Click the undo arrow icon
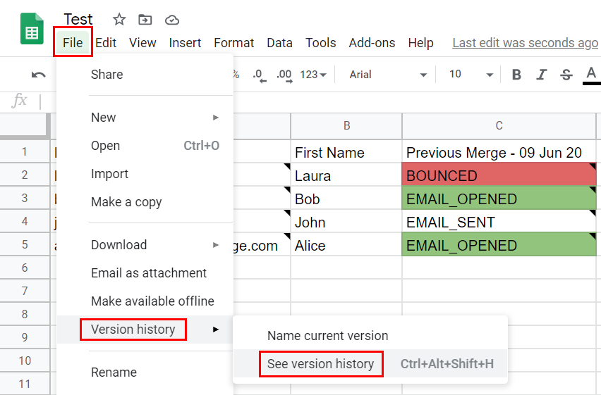Image resolution: width=601 pixels, height=395 pixels. (39, 75)
